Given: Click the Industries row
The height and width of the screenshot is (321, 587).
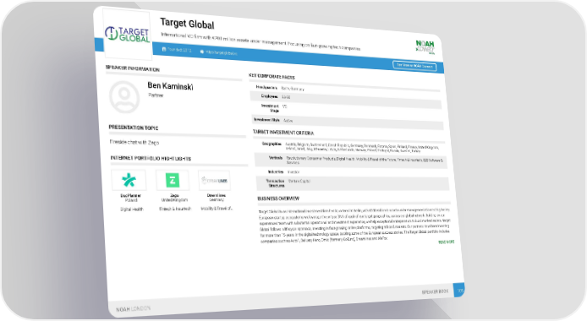Looking at the screenshot, I should [x=352, y=171].
